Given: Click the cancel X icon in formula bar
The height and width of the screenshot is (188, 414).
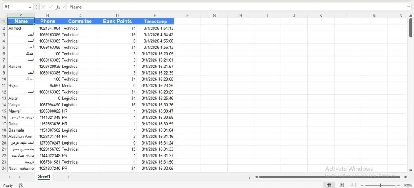Looking at the screenshot, I should (x=43, y=7).
